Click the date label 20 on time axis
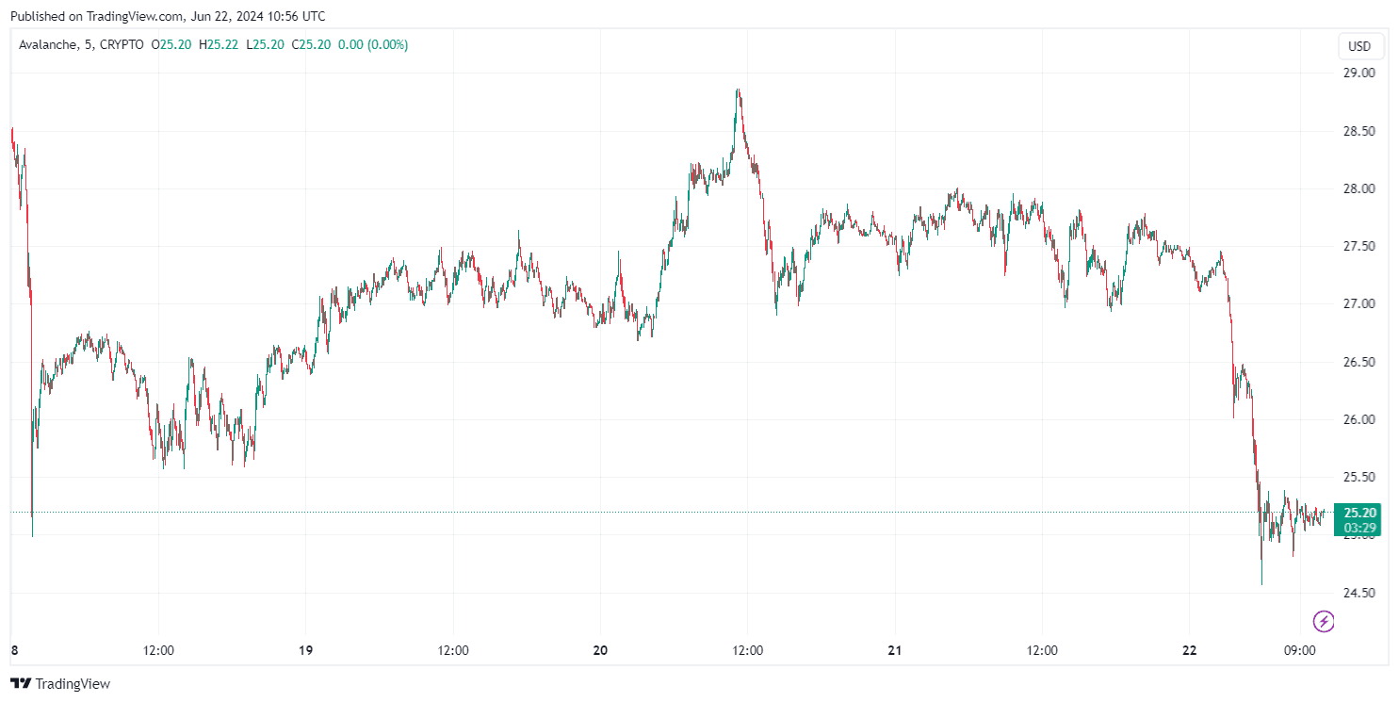Viewport: 1399px width, 702px height. (601, 650)
